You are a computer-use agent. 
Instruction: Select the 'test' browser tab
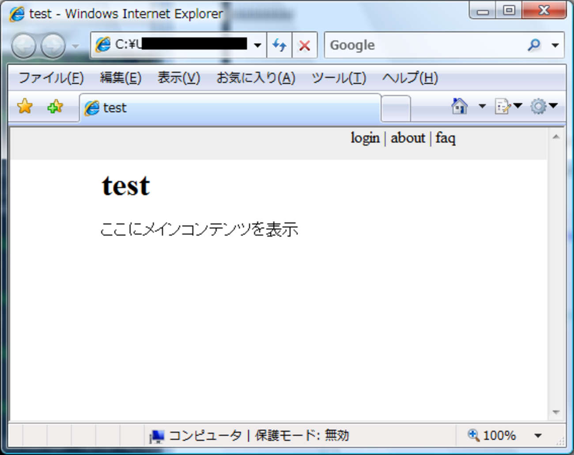click(x=230, y=108)
